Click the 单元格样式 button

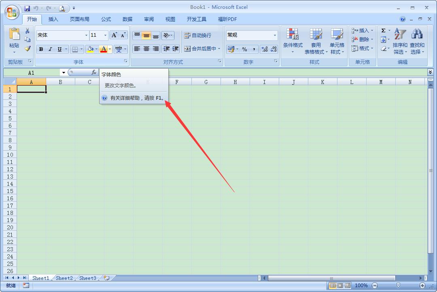click(x=337, y=42)
